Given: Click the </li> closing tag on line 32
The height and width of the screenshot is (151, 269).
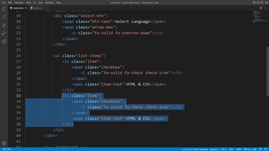Looking at the screenshot, I should point(68,90).
